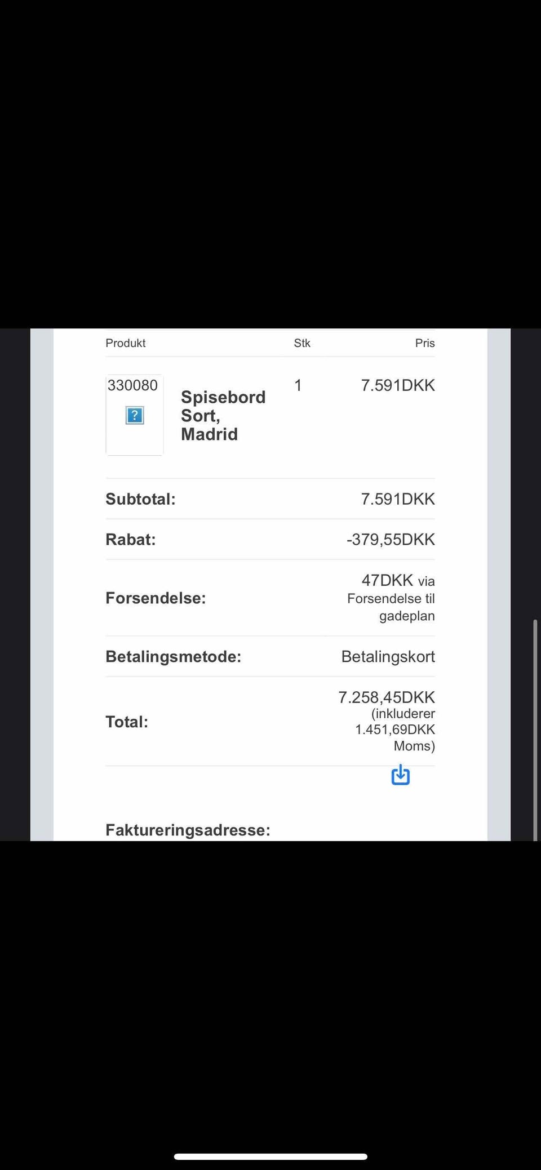Viewport: 541px width, 1170px height.
Task: Tap the home indicator bar at the bottom
Action: tap(270, 1141)
